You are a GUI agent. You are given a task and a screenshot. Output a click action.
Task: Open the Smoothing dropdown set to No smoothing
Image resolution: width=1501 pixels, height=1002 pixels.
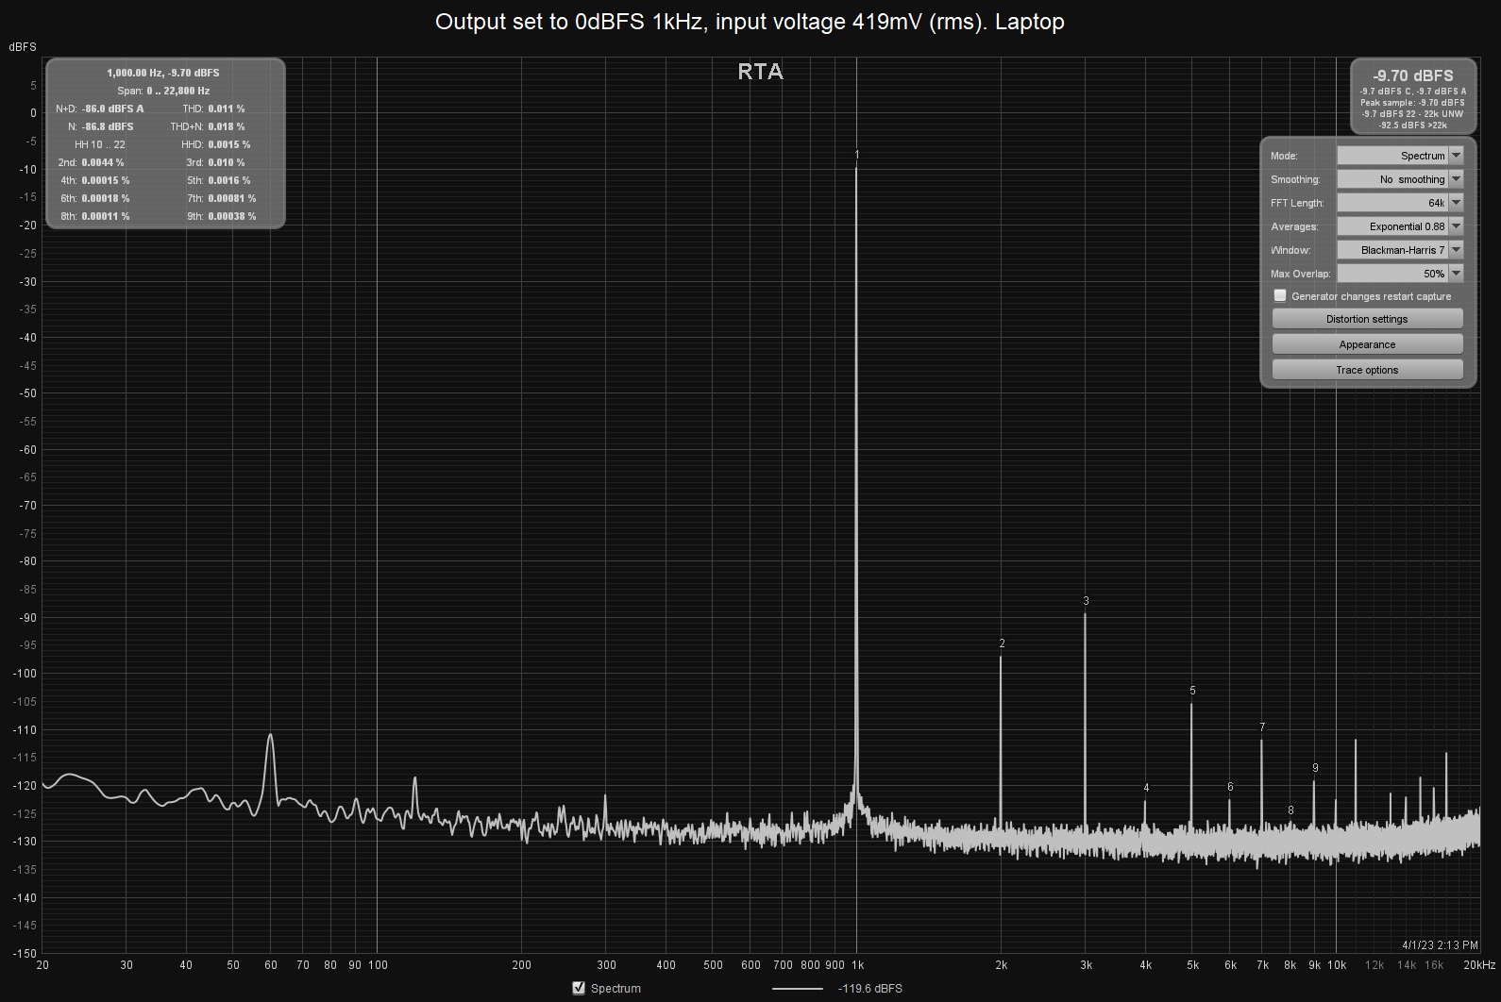pos(1400,179)
